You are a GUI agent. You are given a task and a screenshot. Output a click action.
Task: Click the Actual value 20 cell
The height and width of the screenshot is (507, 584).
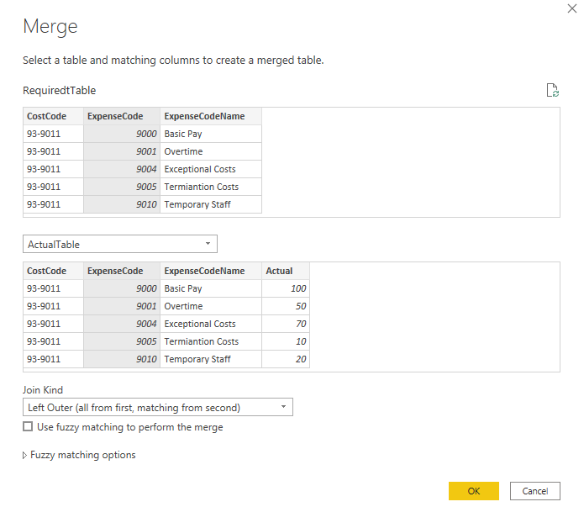[286, 359]
